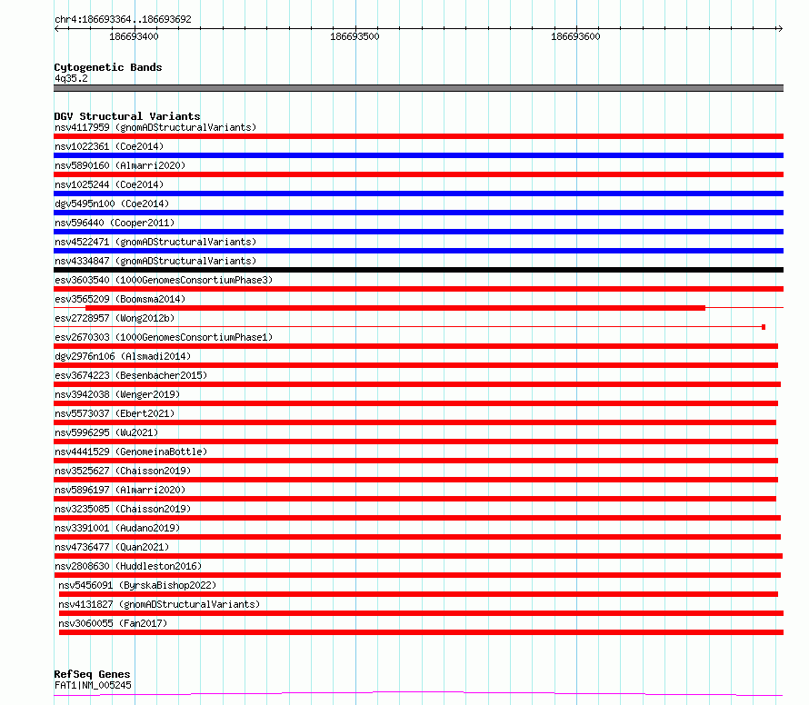Select variant dgv2976n106 (Alsmadi2014)

coord(123,356)
